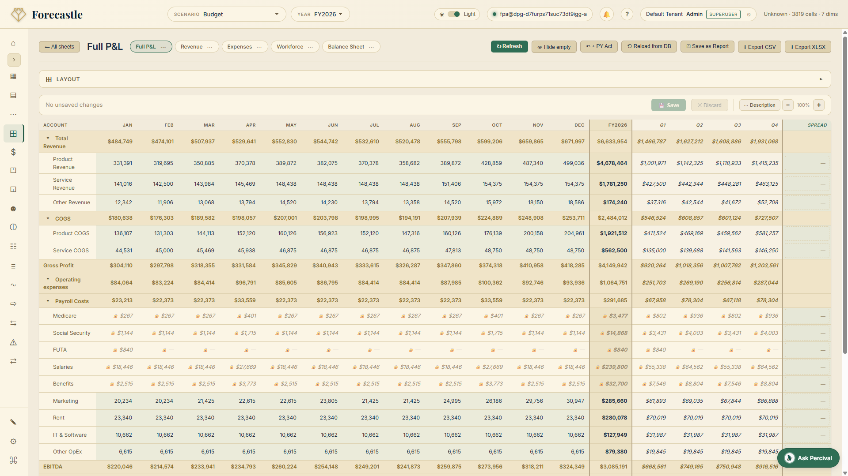Image resolution: width=848 pixels, height=476 pixels.
Task: Enable Hide empty rows
Action: (x=554, y=47)
